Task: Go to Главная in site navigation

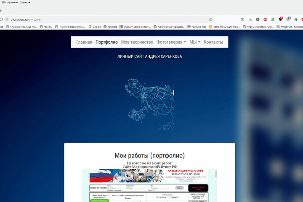Action: pos(84,42)
